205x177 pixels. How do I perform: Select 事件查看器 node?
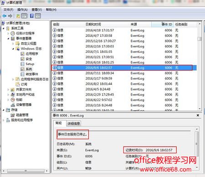[24, 38]
